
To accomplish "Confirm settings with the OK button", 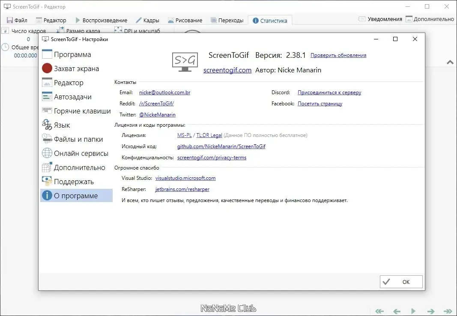I will [x=401, y=282].
